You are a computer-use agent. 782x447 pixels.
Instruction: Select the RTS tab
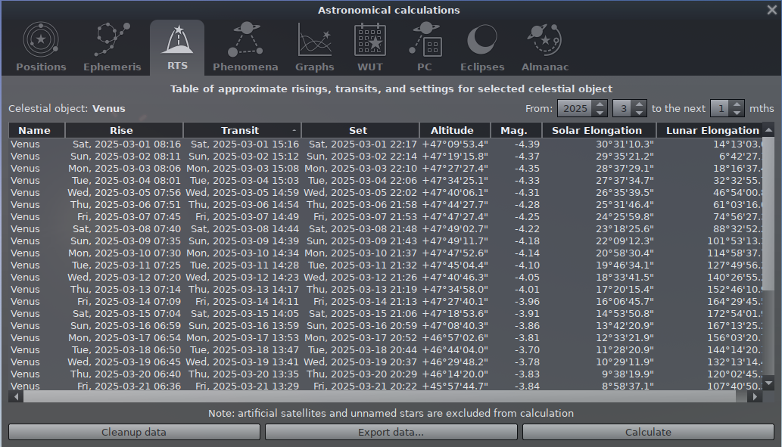(177, 47)
